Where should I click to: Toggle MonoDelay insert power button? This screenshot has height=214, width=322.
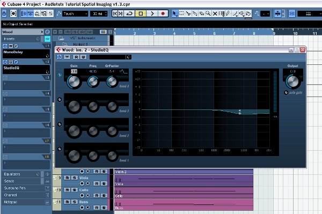(5, 46)
